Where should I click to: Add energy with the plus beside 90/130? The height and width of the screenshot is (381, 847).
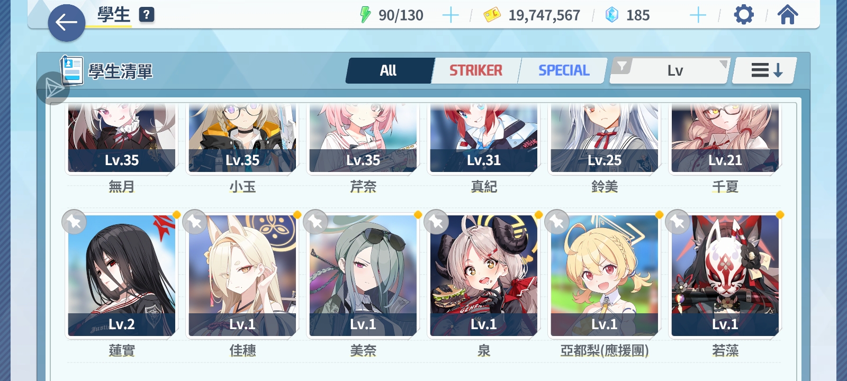(x=450, y=15)
